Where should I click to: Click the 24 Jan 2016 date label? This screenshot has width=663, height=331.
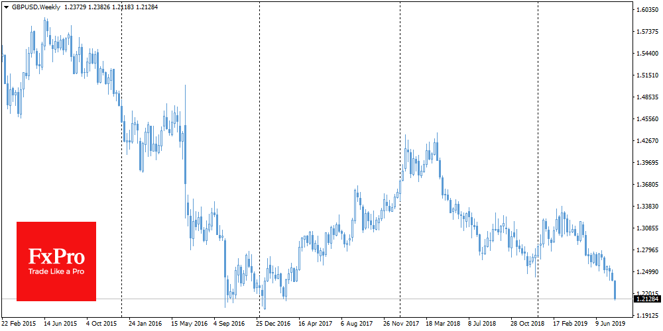145,324
